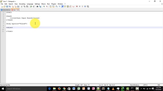
Task: Redo with the gray Redo arrow icon
Action: coord(34,7)
